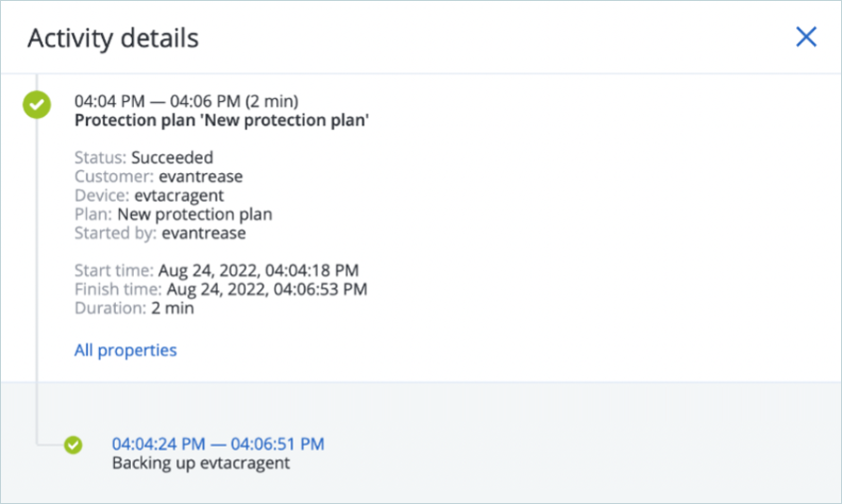Click green success checkmark beside Protection plan
Image resolution: width=842 pixels, height=504 pixels.
[36, 105]
